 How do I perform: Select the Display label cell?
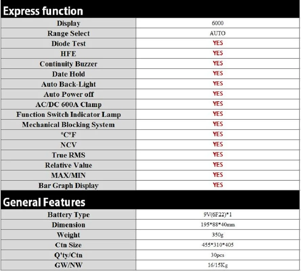tap(68, 23)
